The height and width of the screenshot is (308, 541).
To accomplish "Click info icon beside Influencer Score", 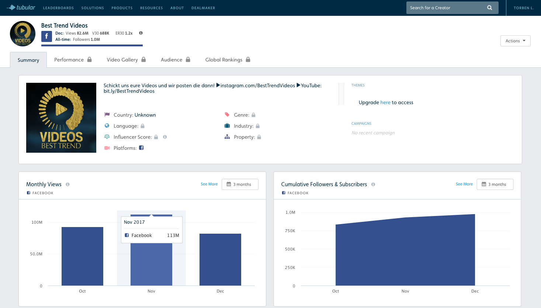I will pos(165,137).
